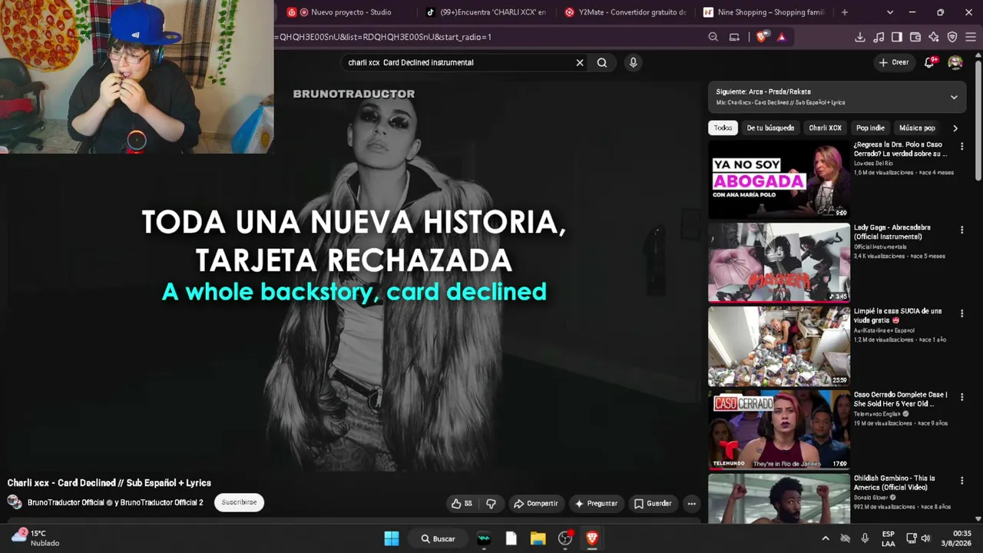Open options for 'Ya no soy abogada' video
This screenshot has height=553, width=983.
pos(961,146)
